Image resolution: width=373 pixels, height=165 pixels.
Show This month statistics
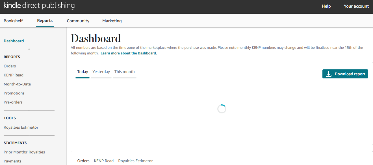pyautogui.click(x=124, y=72)
